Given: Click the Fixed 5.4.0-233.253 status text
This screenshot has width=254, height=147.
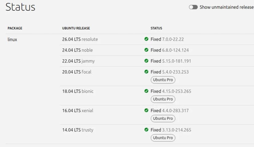Looking at the screenshot, I should tap(170, 72).
